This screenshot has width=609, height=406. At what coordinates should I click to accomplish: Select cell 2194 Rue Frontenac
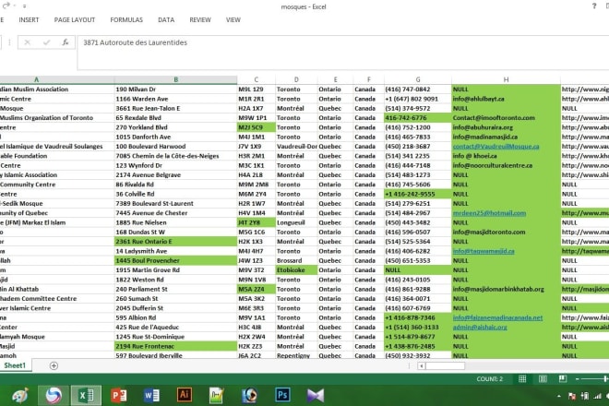[176, 346]
